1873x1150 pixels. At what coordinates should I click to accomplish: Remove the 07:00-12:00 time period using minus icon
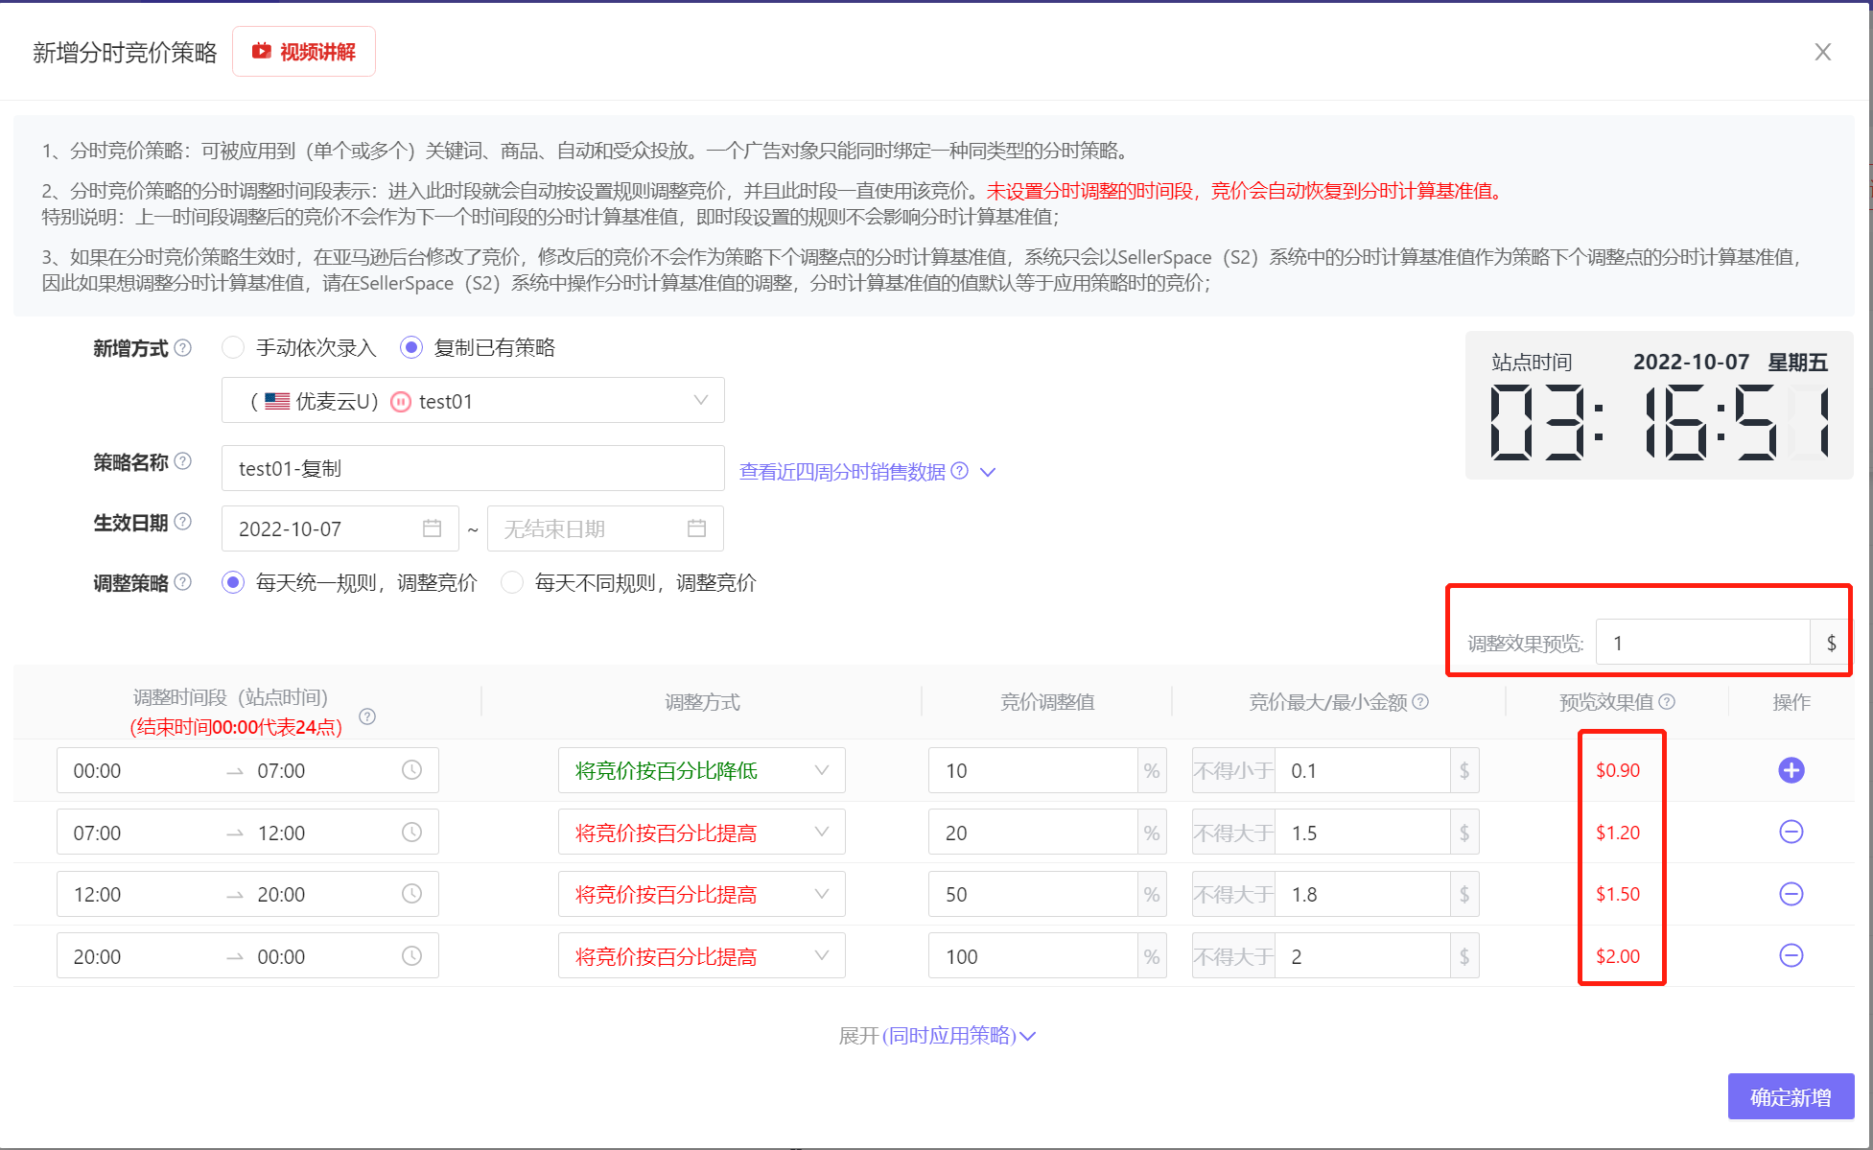[x=1791, y=832]
